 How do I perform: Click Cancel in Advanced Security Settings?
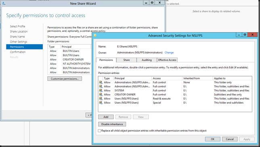coord(230,139)
